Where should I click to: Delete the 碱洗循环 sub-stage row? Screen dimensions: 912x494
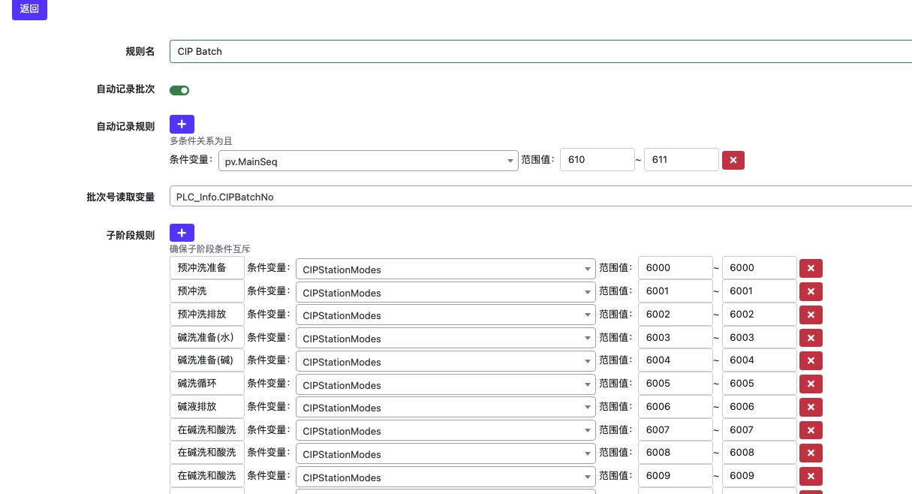click(811, 384)
